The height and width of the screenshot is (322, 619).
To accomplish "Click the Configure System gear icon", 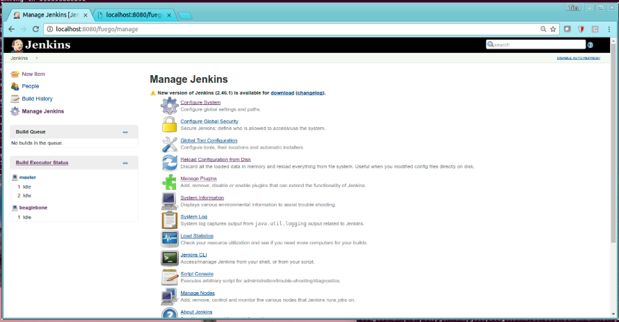I will point(170,106).
